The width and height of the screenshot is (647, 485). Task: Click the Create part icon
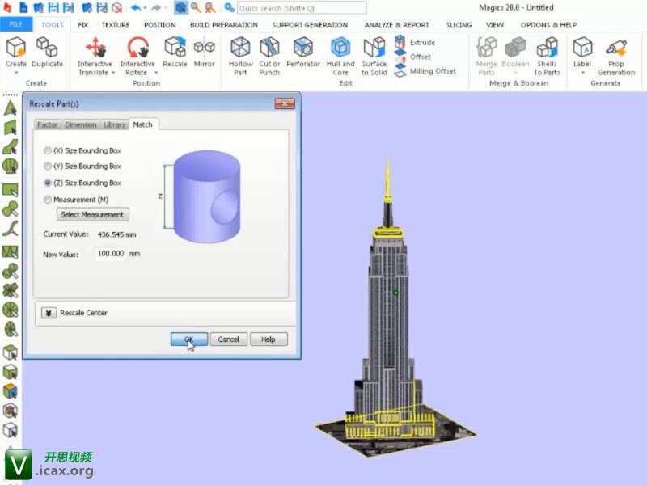16,47
